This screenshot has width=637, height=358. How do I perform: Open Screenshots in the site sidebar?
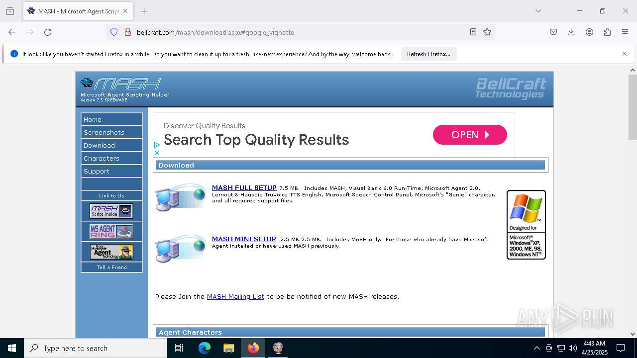tap(111, 132)
